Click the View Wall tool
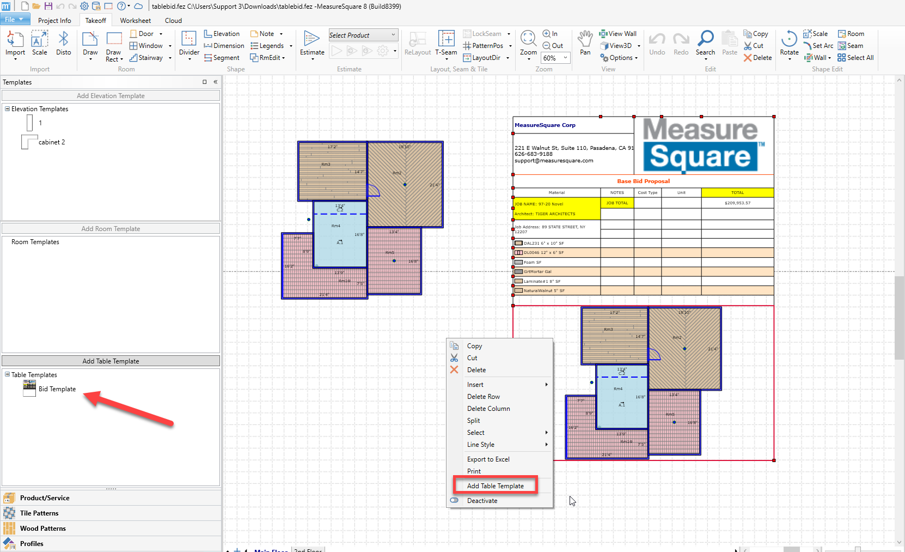 coord(618,34)
